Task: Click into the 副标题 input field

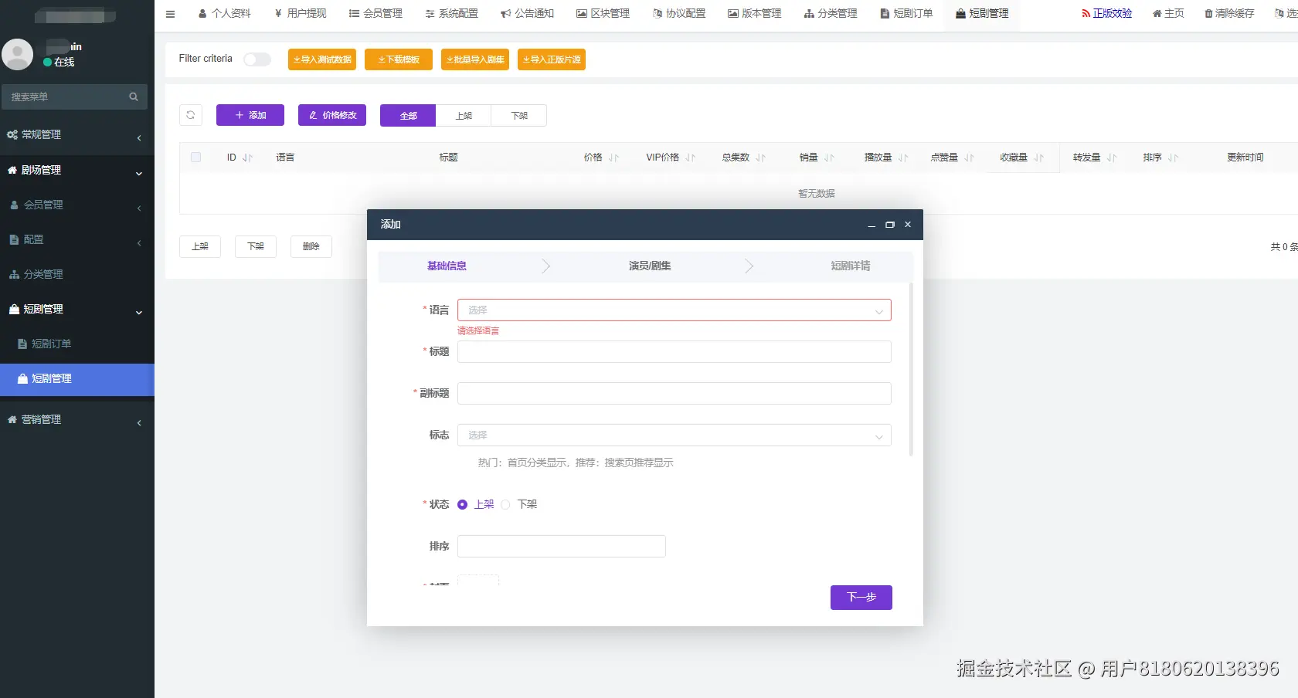Action: [x=674, y=393]
